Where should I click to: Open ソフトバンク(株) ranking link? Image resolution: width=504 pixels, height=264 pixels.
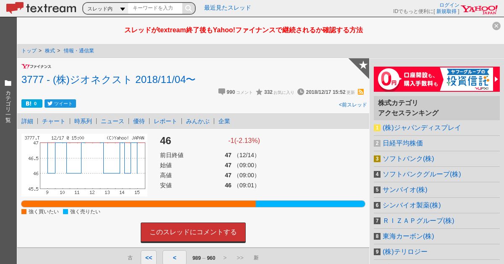pyautogui.click(x=408, y=159)
